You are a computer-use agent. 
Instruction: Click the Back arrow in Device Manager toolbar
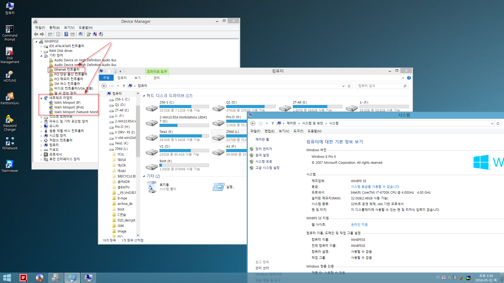pyautogui.click(x=36, y=34)
